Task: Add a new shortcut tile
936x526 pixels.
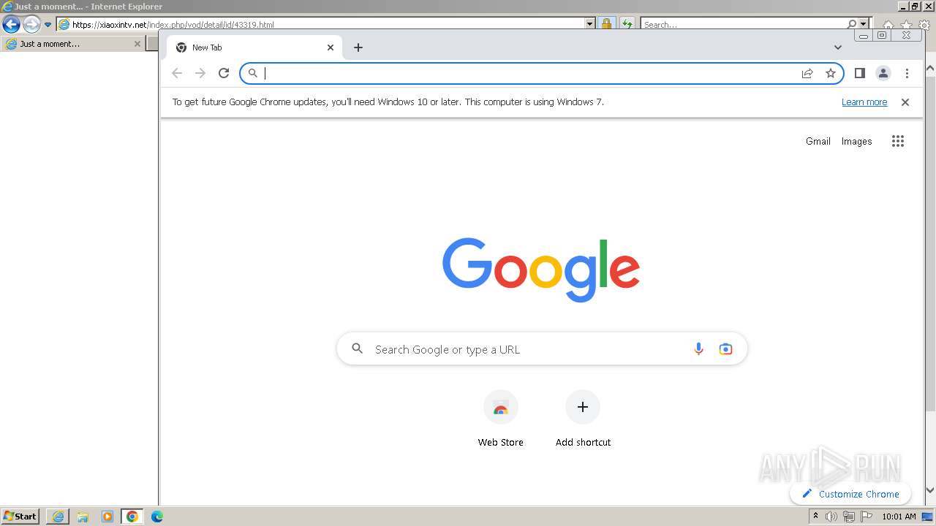Action: pyautogui.click(x=583, y=419)
